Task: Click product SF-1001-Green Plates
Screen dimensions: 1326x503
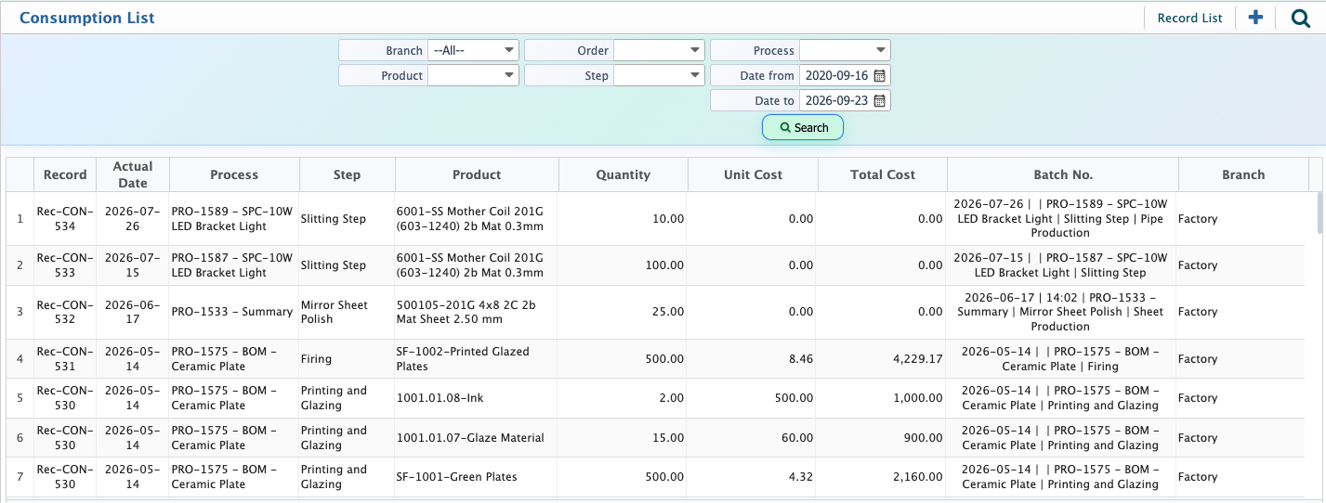Action: [456, 477]
